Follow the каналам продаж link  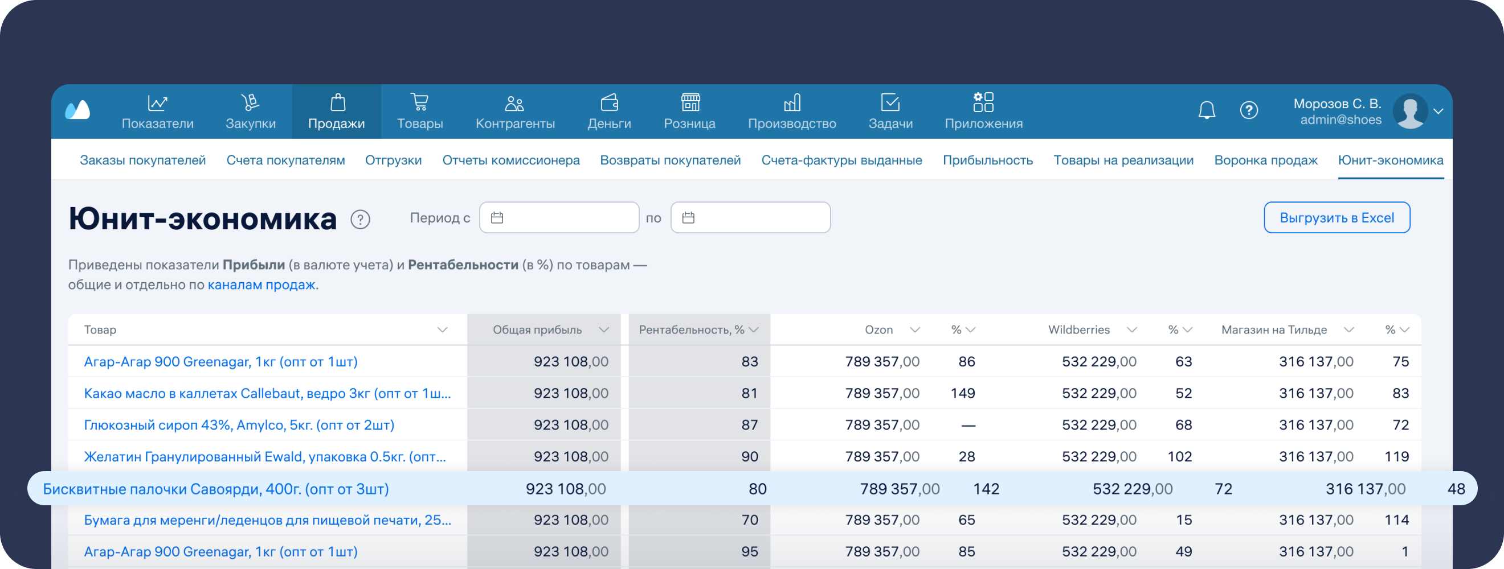tap(261, 285)
